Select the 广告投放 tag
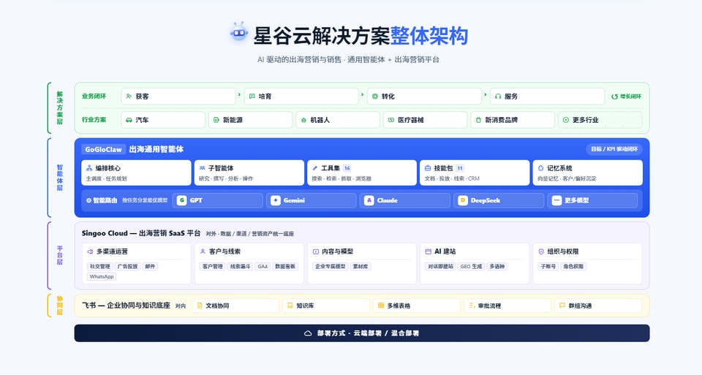 (127, 266)
